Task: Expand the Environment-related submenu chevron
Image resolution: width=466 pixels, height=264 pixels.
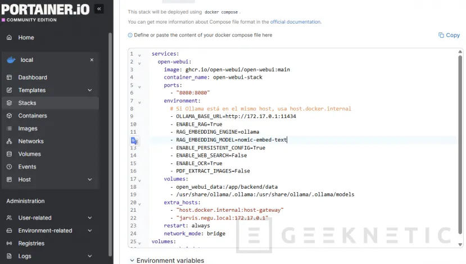Action: point(90,230)
